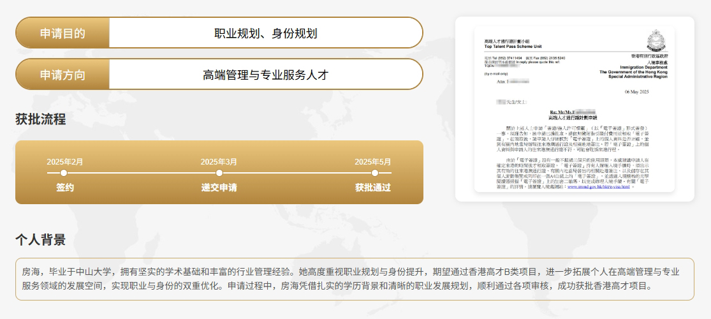Click the 2025年2月 date text
Screen dimensions: 711x319
pos(65,161)
